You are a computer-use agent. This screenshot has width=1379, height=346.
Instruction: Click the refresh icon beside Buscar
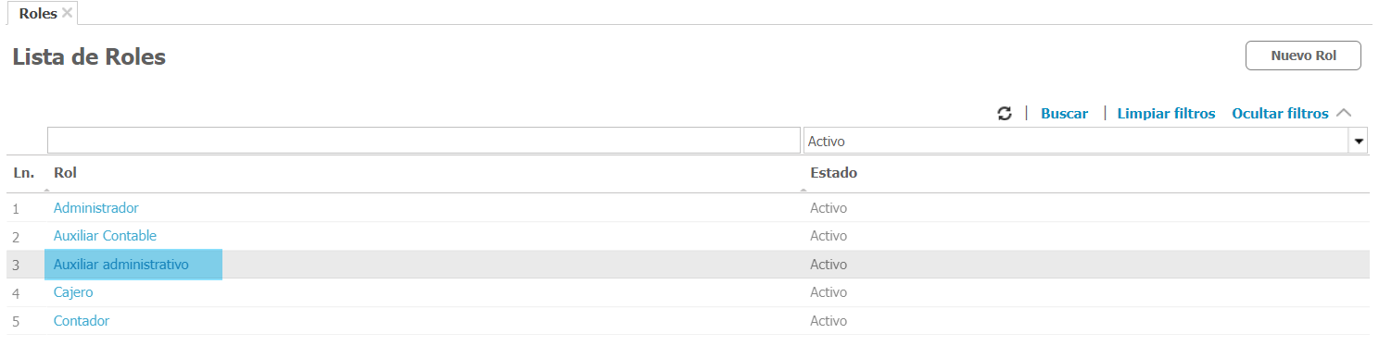click(1004, 113)
